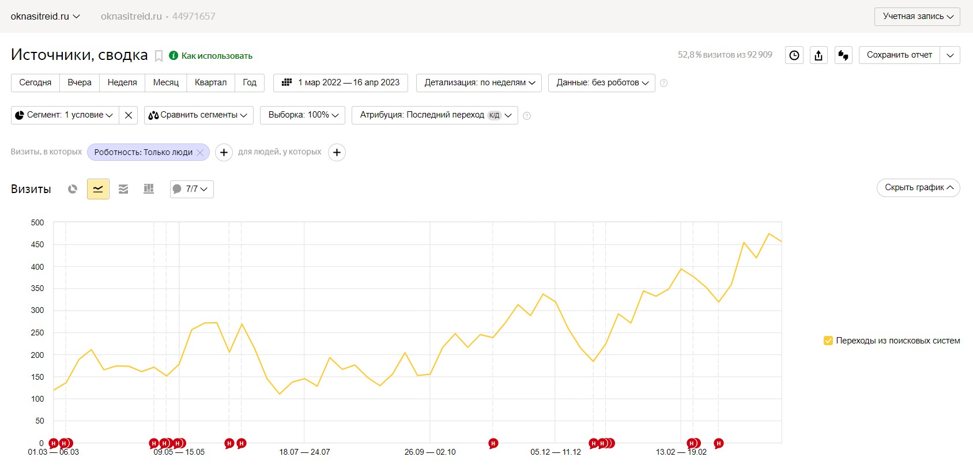Click the export share icon
Screen dimensions: 973x476
(819, 55)
